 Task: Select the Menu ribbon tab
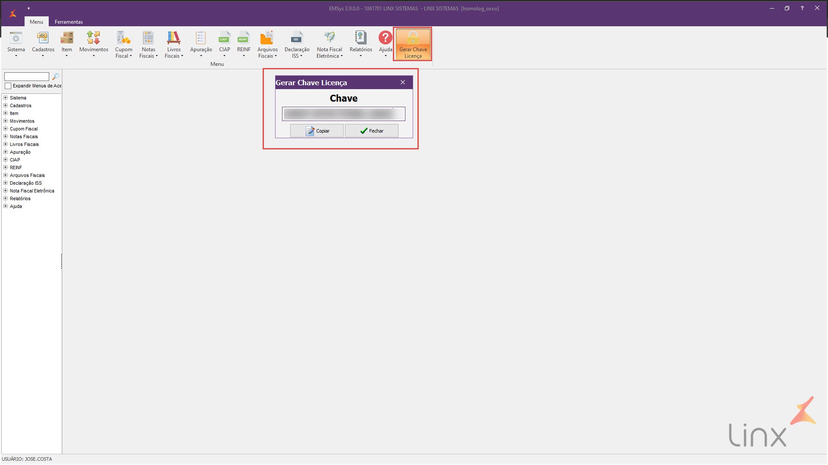36,22
